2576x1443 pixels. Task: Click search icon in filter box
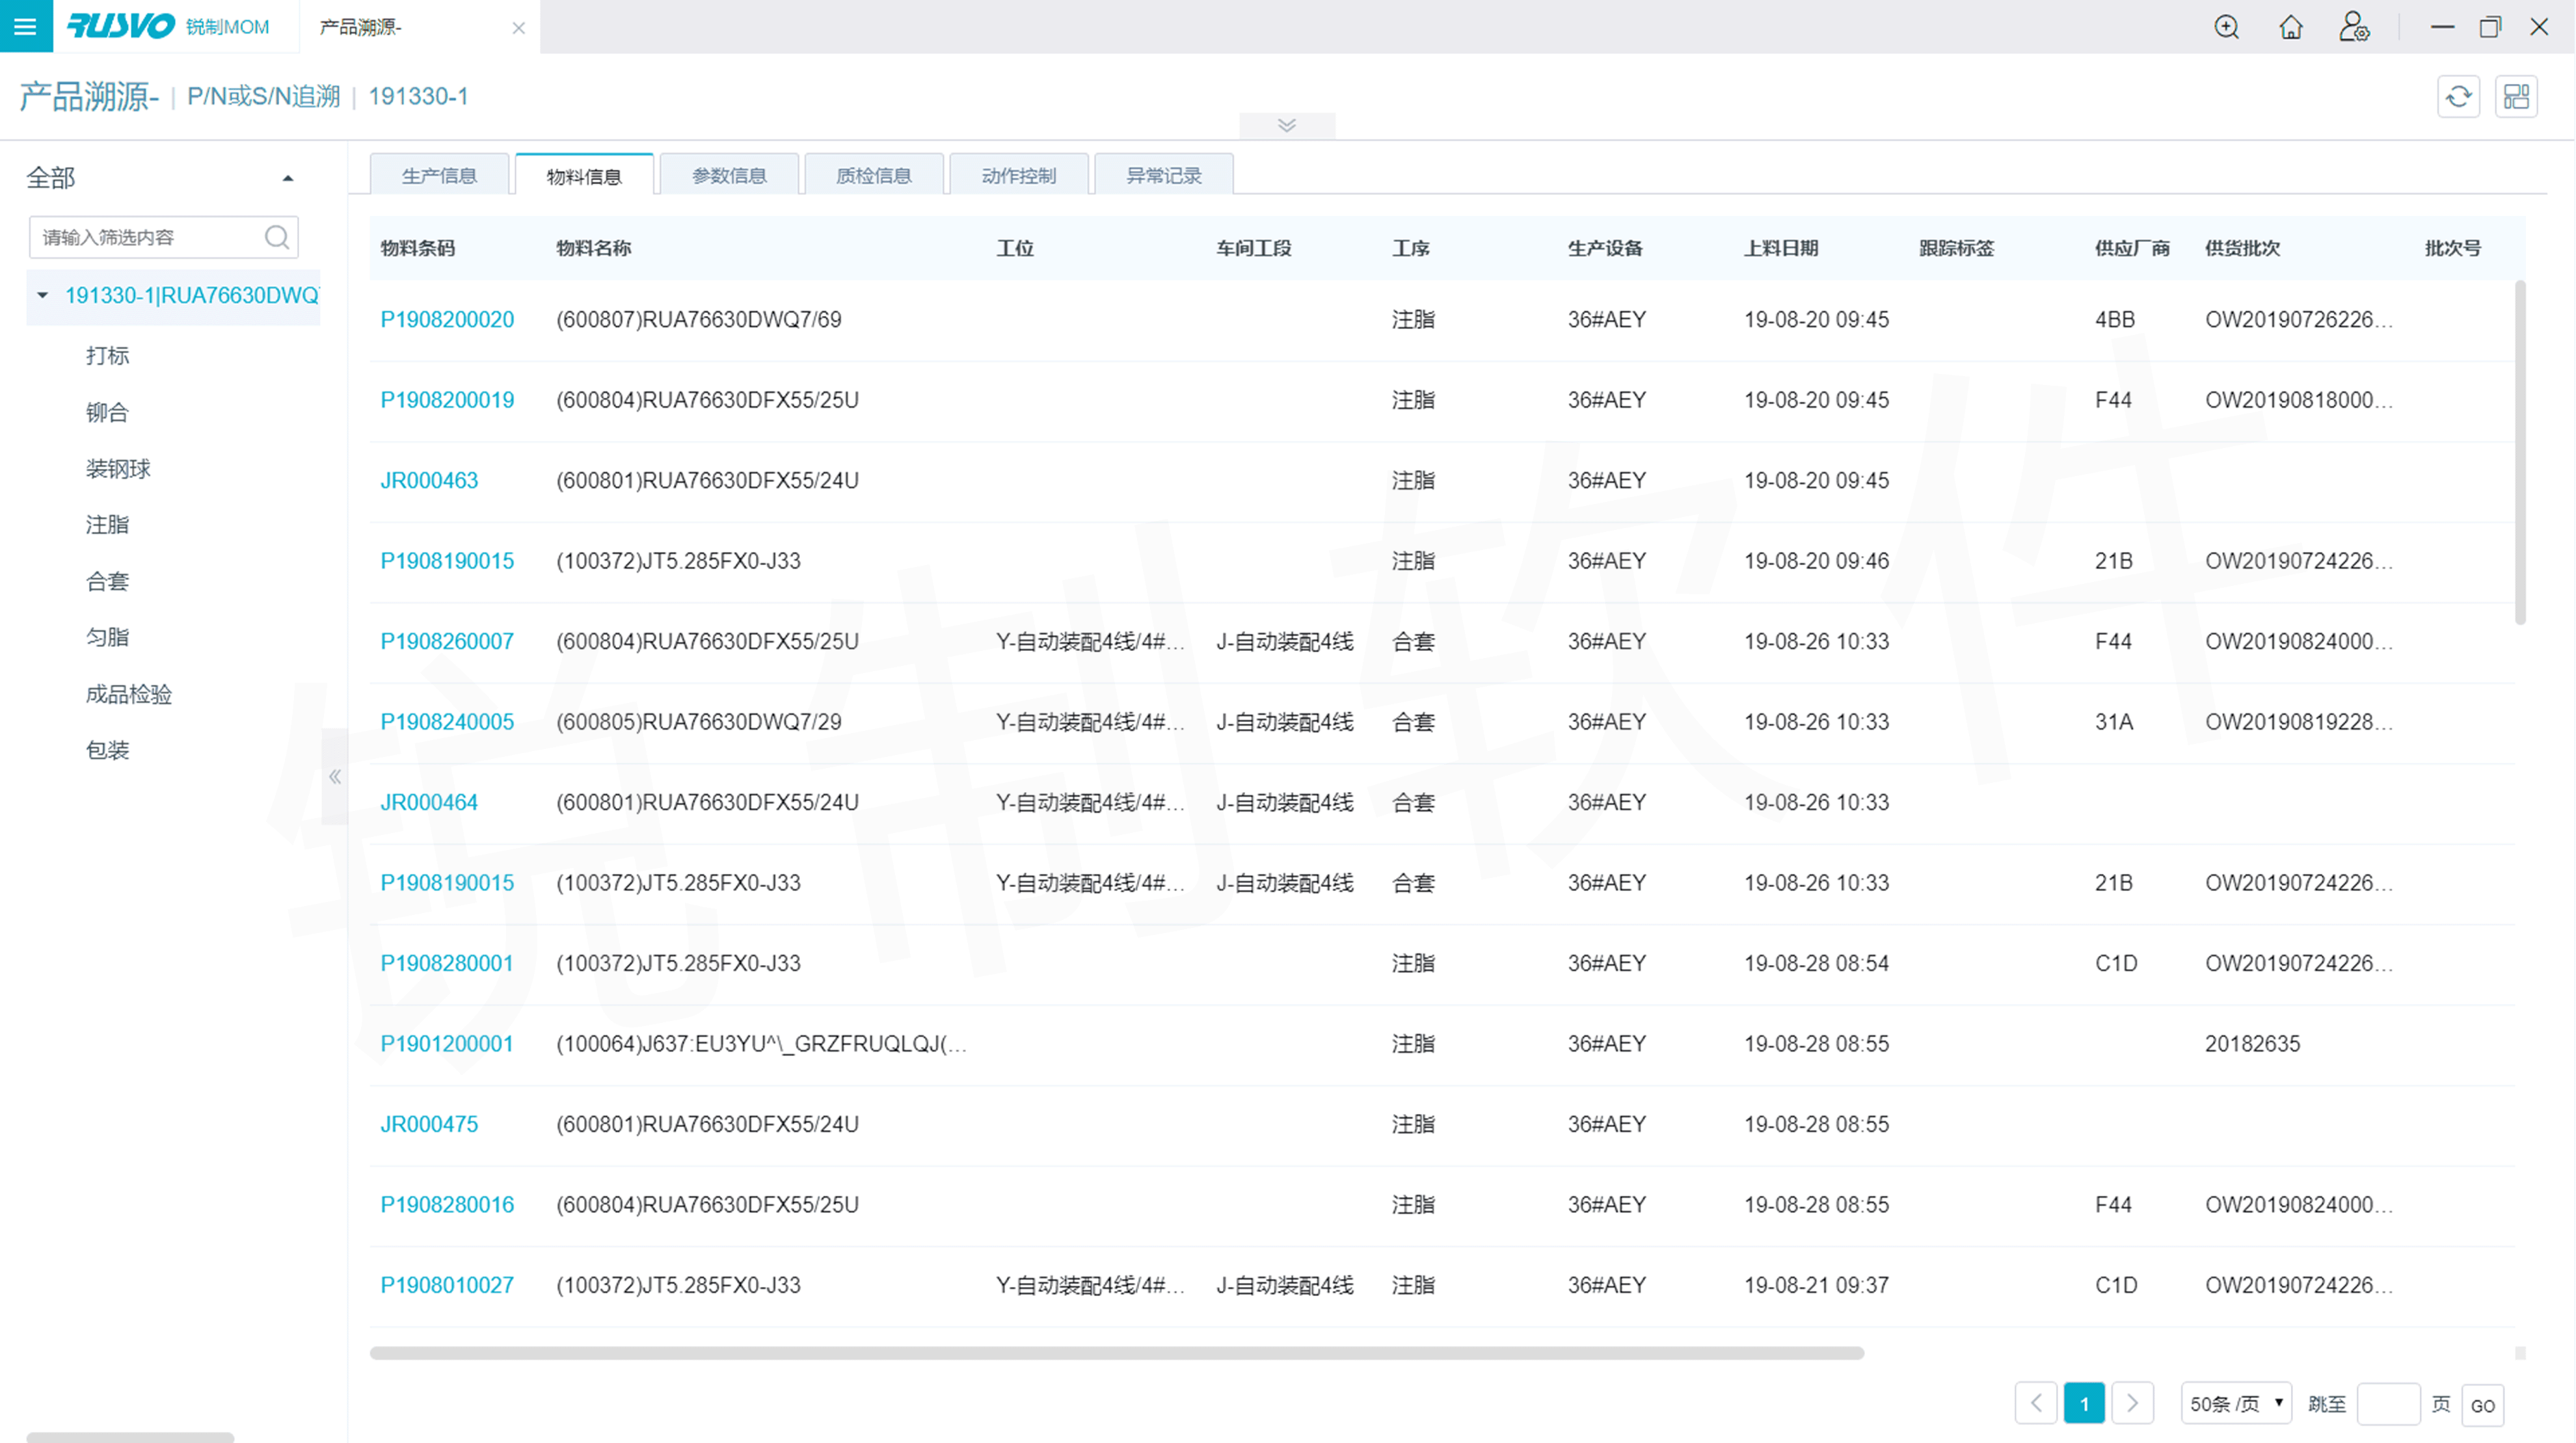click(277, 237)
